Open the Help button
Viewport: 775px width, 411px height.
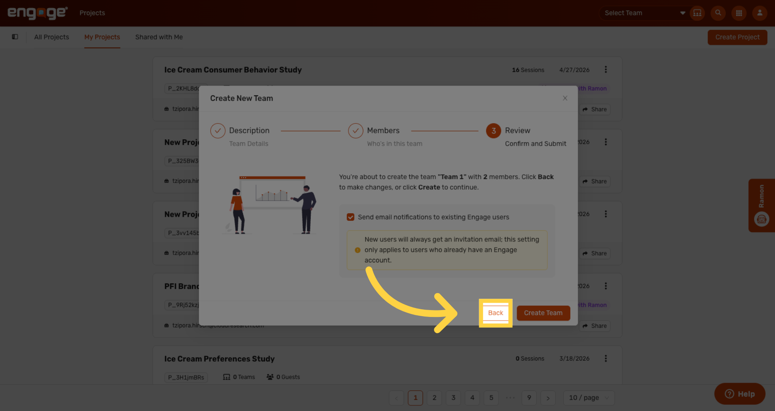[739, 394]
